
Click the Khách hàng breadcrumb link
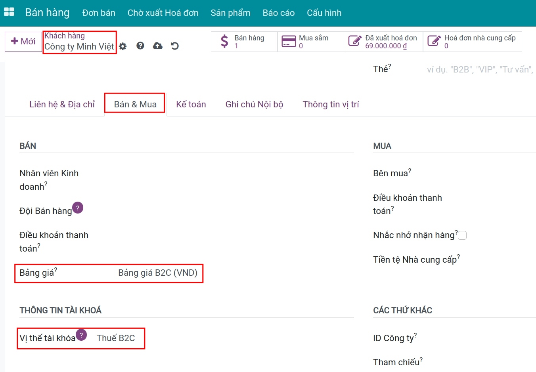pos(65,36)
